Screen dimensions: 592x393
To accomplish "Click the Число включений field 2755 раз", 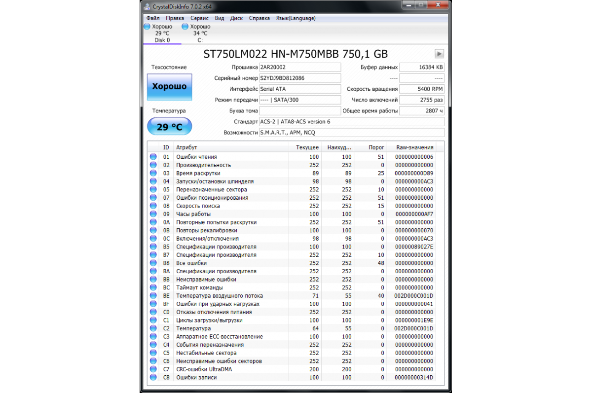I will pyautogui.click(x=422, y=100).
